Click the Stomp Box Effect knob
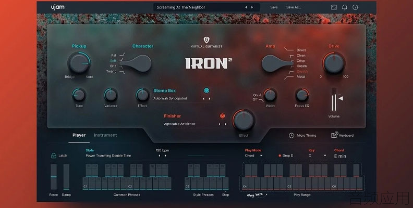This screenshot has height=208, width=413. click(x=142, y=95)
